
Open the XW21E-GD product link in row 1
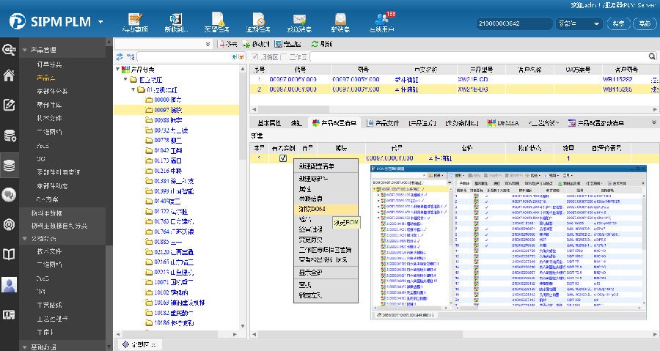click(x=472, y=79)
